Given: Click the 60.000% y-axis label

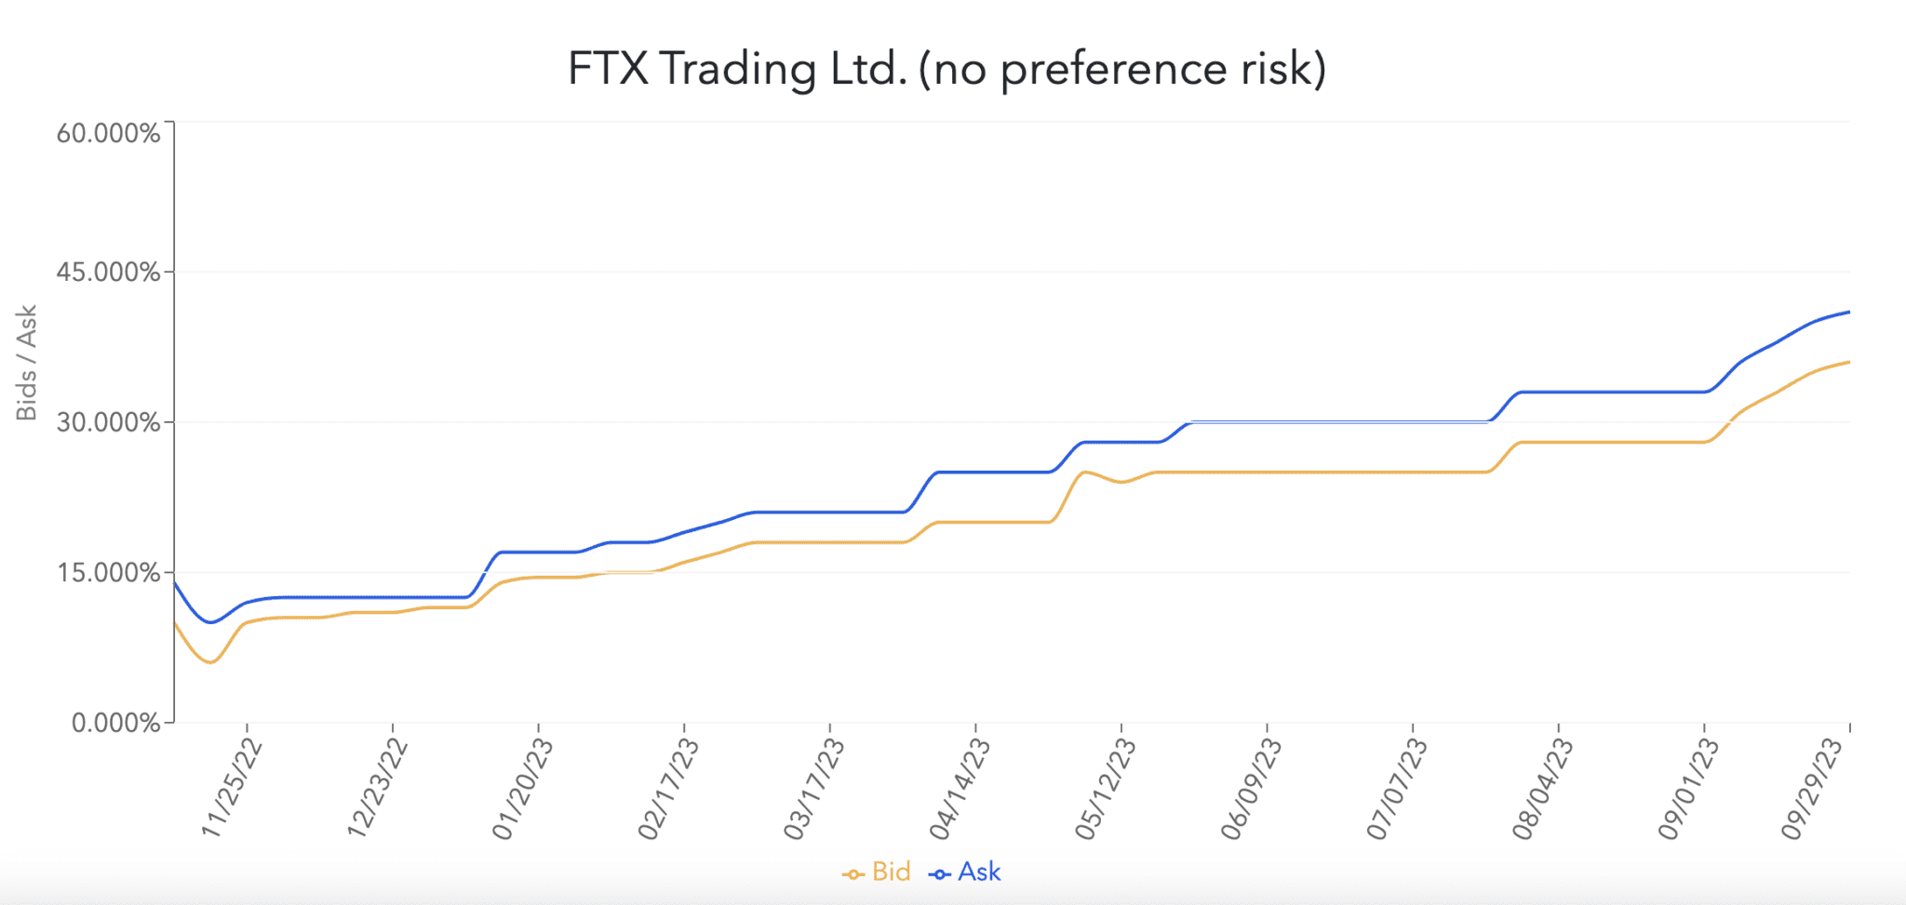Looking at the screenshot, I should (108, 133).
